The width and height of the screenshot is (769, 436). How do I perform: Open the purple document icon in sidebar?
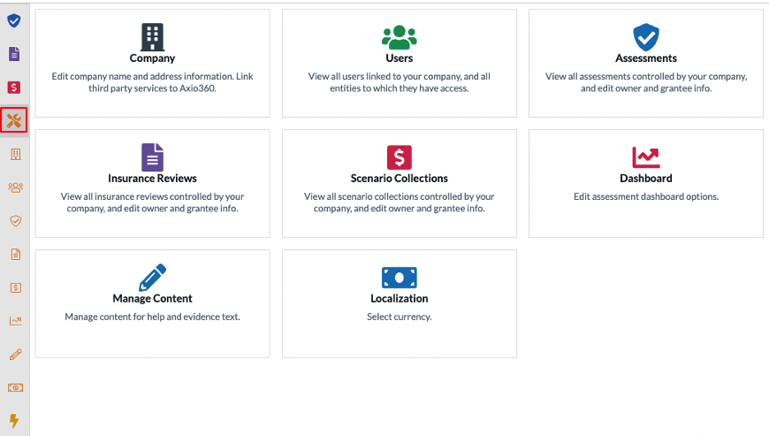[14, 54]
